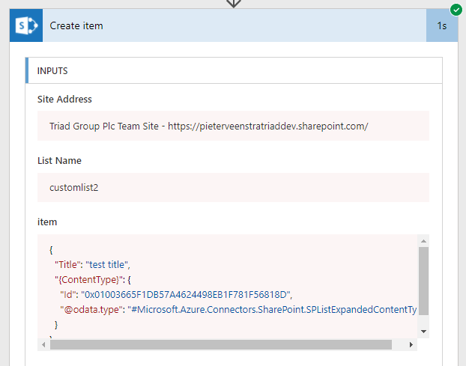This screenshot has width=466, height=366.
Task: Click the 1s duration badge
Action: tap(442, 25)
